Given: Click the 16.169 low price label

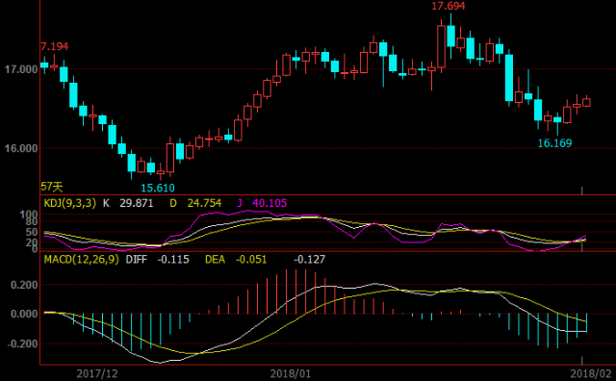Looking at the screenshot, I should coord(554,143).
